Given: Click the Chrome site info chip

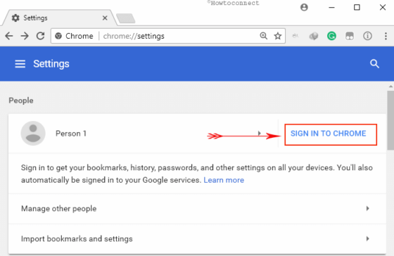Looking at the screenshot, I should [x=74, y=36].
